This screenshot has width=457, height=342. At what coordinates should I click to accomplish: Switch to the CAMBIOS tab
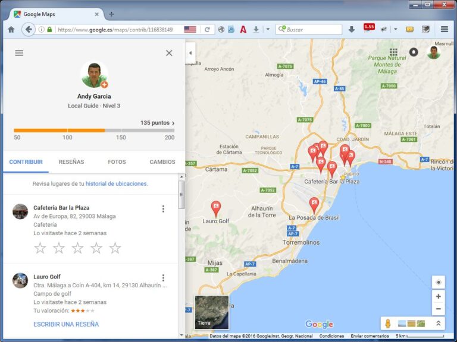(162, 162)
